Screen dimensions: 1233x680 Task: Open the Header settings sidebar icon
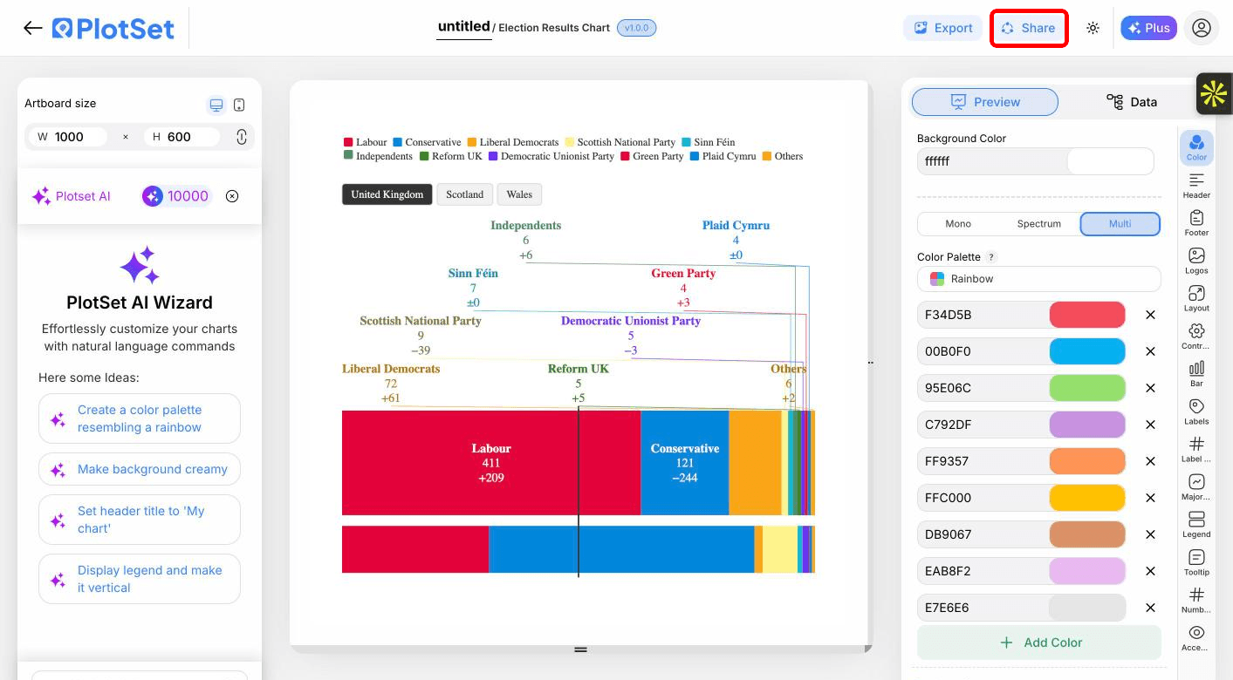click(1196, 185)
